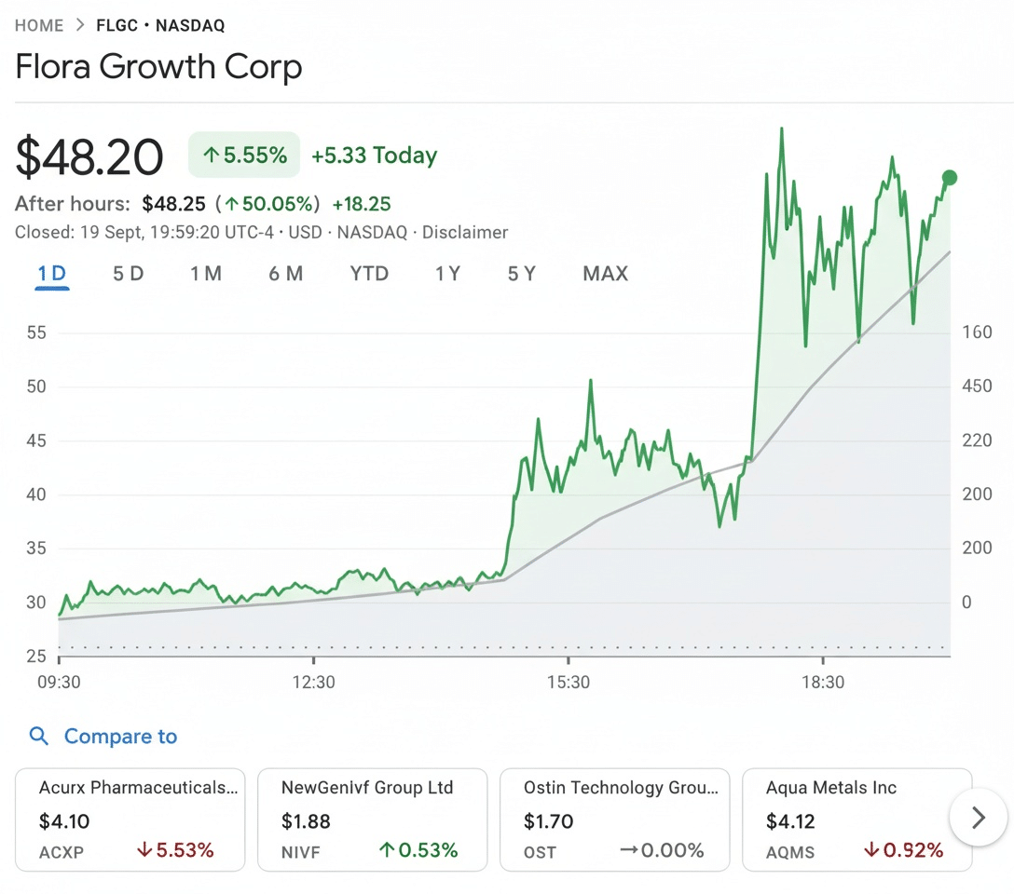Click the next arrow on comparison carousel
The image size is (1014, 894).
point(978,818)
